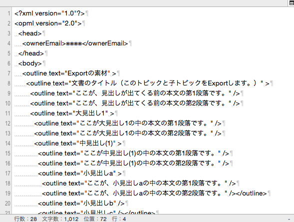Image resolution: width=294 pixels, height=222 pixels.
Task: Click the split editor icon at top right
Action: click(x=291, y=3)
